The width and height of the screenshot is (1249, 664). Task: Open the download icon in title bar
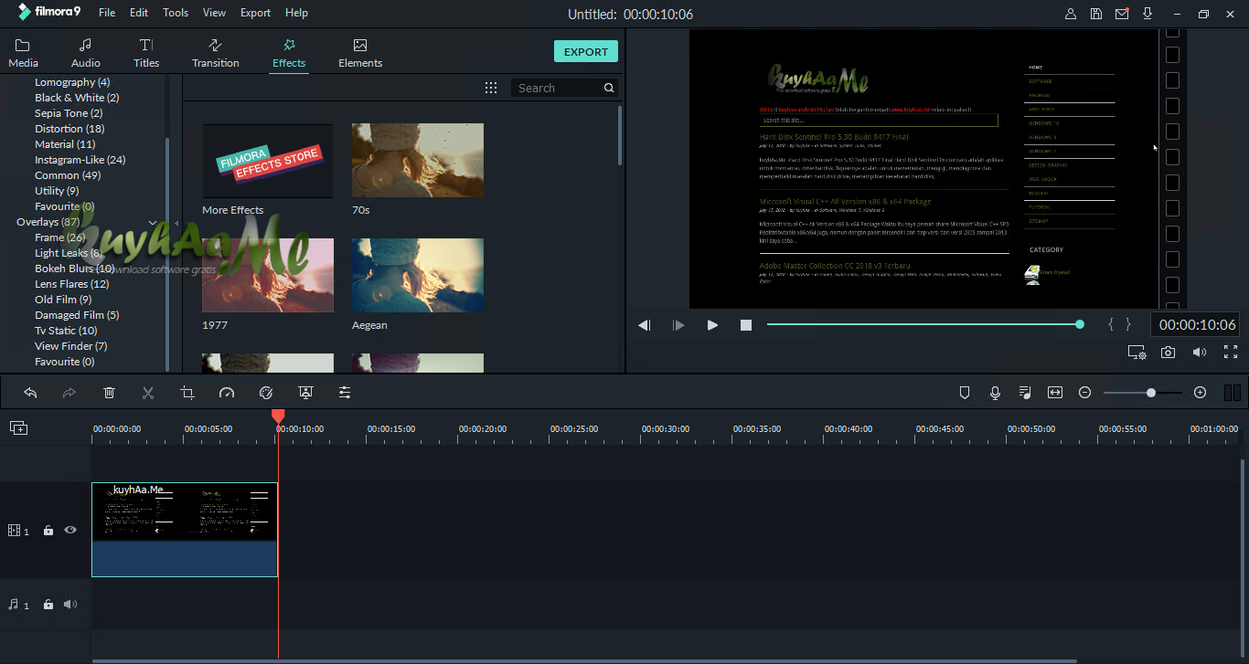(1148, 14)
